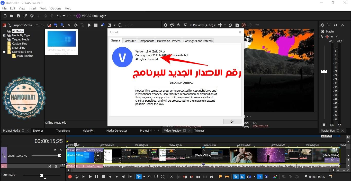Screen dimensions: 351x181
Task: Select the Tagged Media tree item
Action: [x=21, y=39]
